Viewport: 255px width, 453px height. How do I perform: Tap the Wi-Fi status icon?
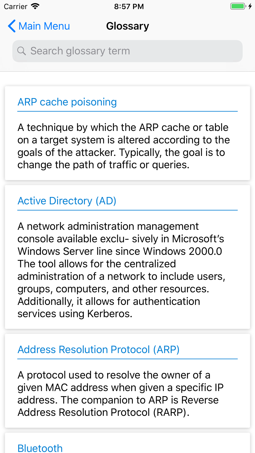tap(35, 6)
